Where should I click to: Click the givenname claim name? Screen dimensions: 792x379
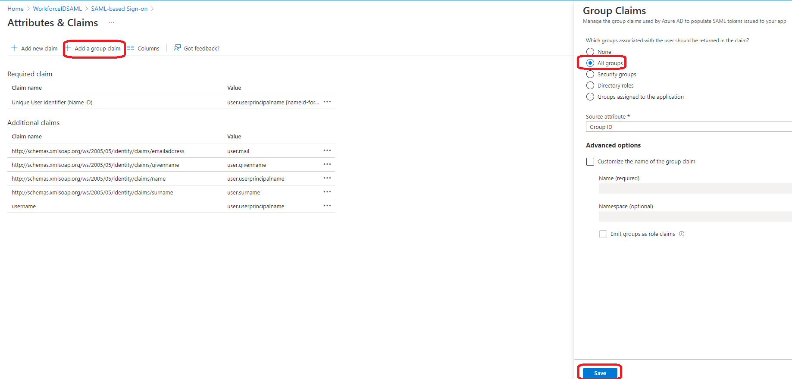pyautogui.click(x=95, y=165)
